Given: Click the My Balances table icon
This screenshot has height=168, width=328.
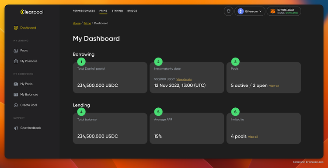Looking at the screenshot, I should pyautogui.click(x=15, y=95).
